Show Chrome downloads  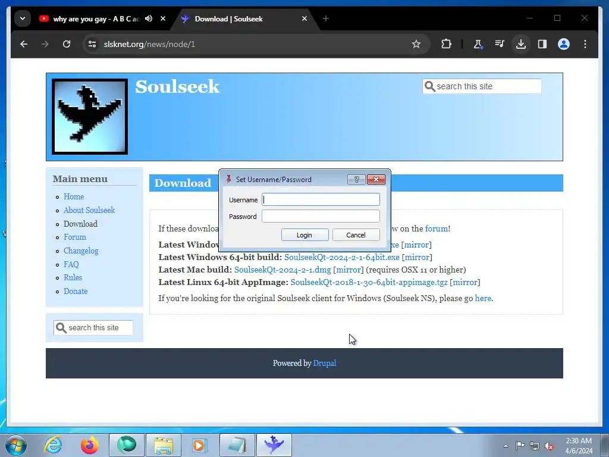521,44
